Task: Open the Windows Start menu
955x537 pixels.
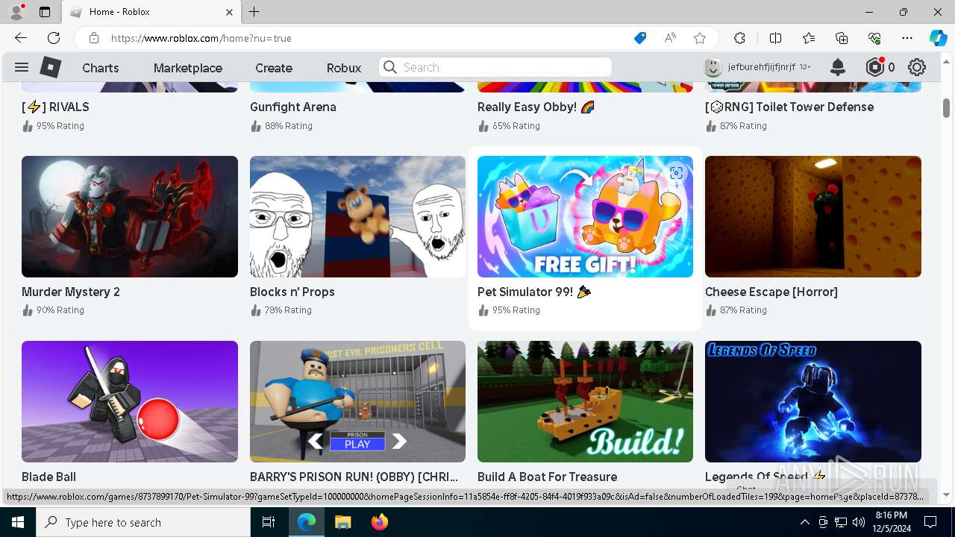Action: tap(18, 522)
